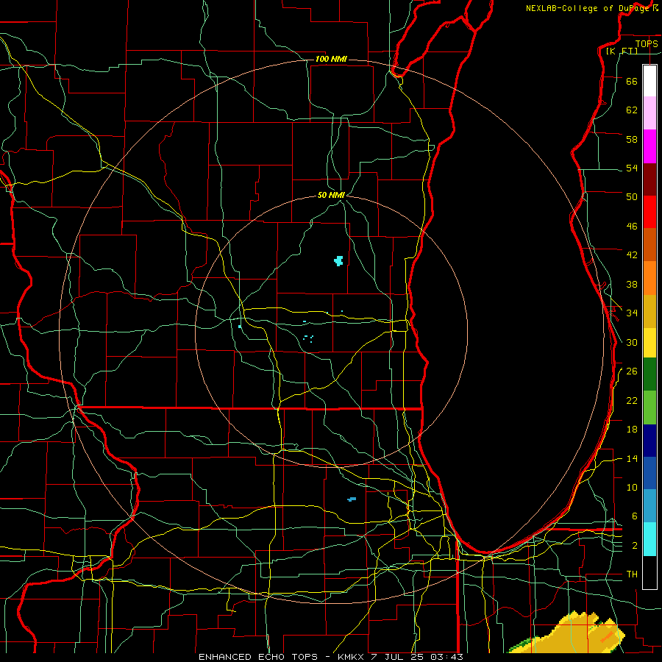The image size is (662, 662).
Task: Click the legend value "46"
Action: click(x=632, y=227)
